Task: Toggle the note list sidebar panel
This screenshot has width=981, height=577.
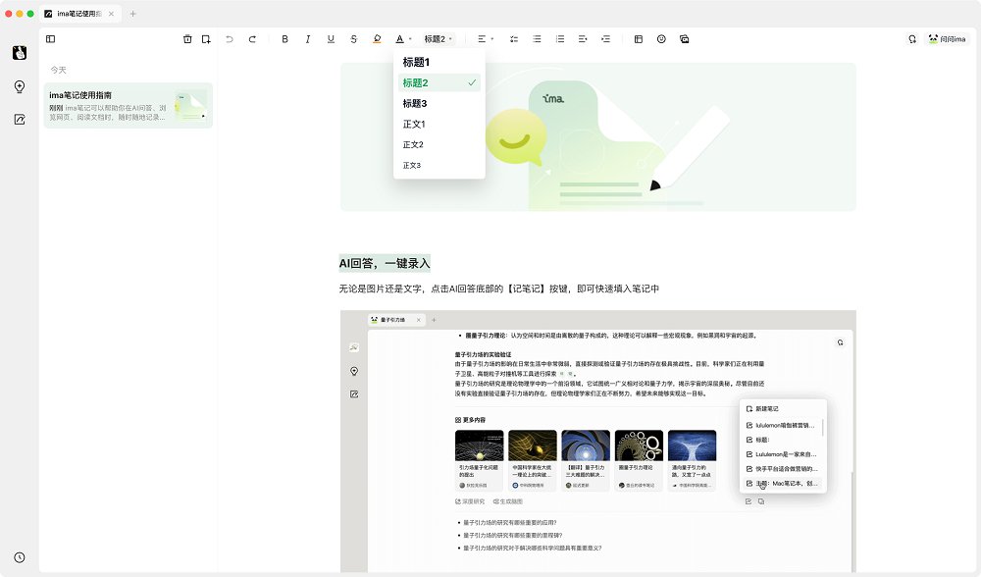Action: 51,39
